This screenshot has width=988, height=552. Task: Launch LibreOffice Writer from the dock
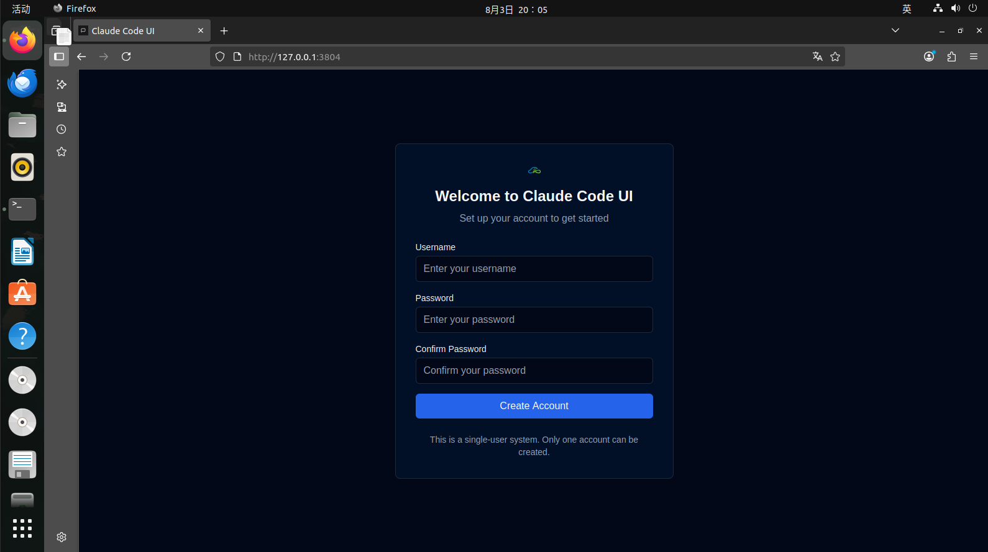tap(22, 251)
